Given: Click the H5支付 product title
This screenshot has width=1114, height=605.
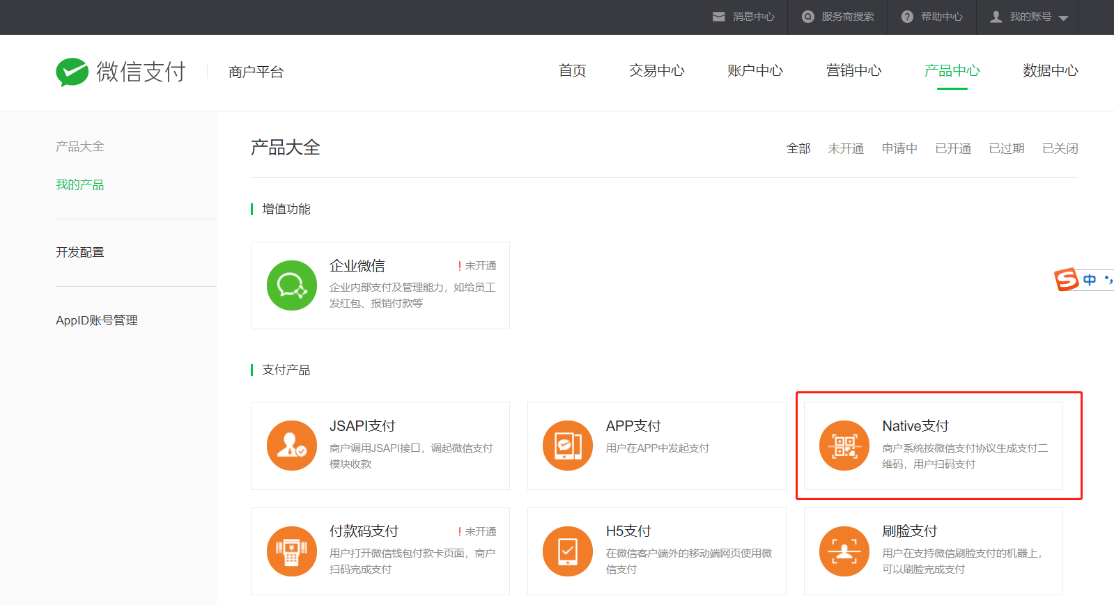Looking at the screenshot, I should (628, 531).
